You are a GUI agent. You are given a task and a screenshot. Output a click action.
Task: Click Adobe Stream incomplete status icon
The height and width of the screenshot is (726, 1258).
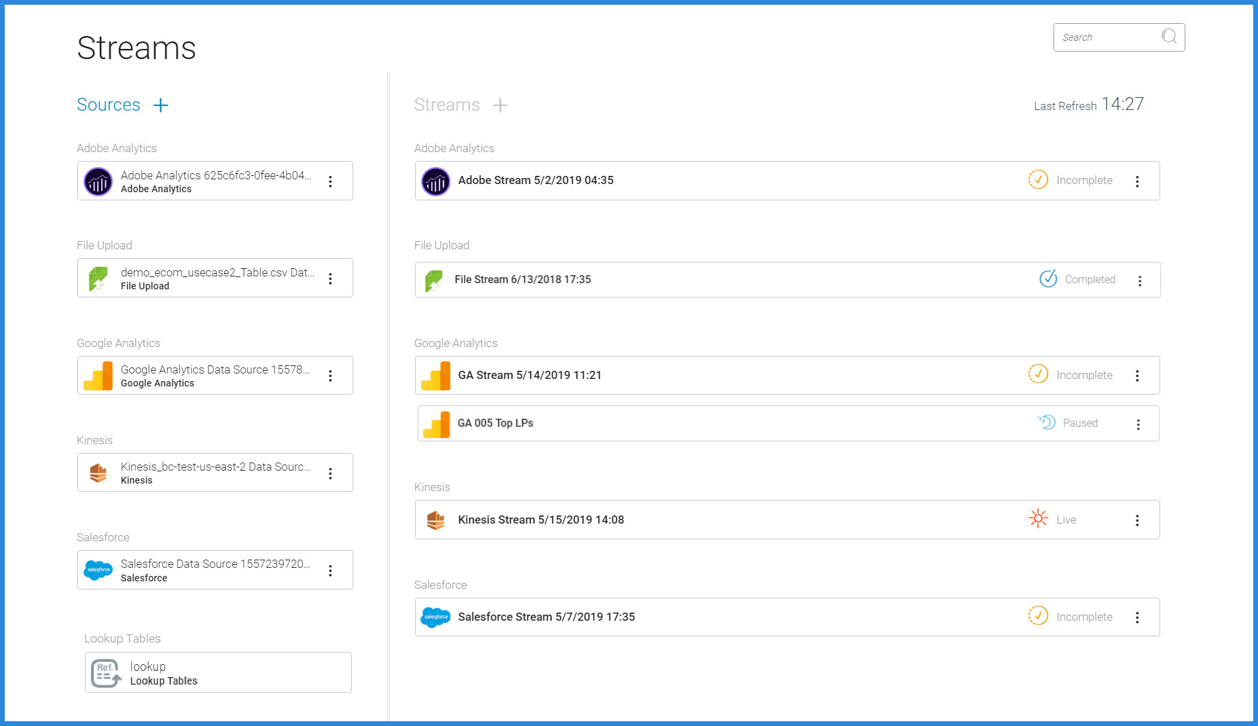pyautogui.click(x=1038, y=179)
